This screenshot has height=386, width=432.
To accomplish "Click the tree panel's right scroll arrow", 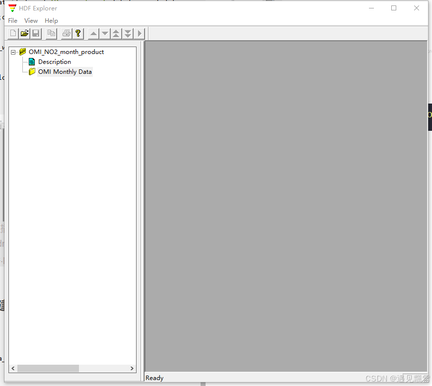I will pyautogui.click(x=132, y=368).
